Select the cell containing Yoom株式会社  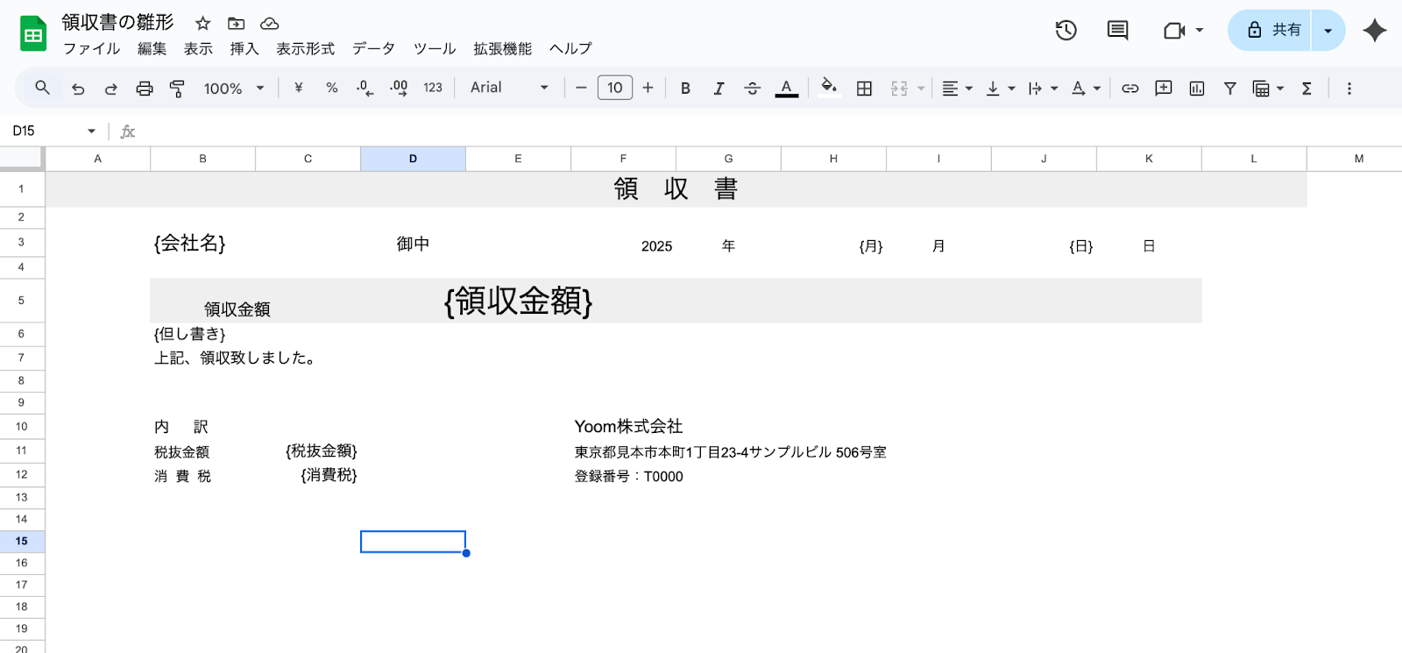click(628, 427)
